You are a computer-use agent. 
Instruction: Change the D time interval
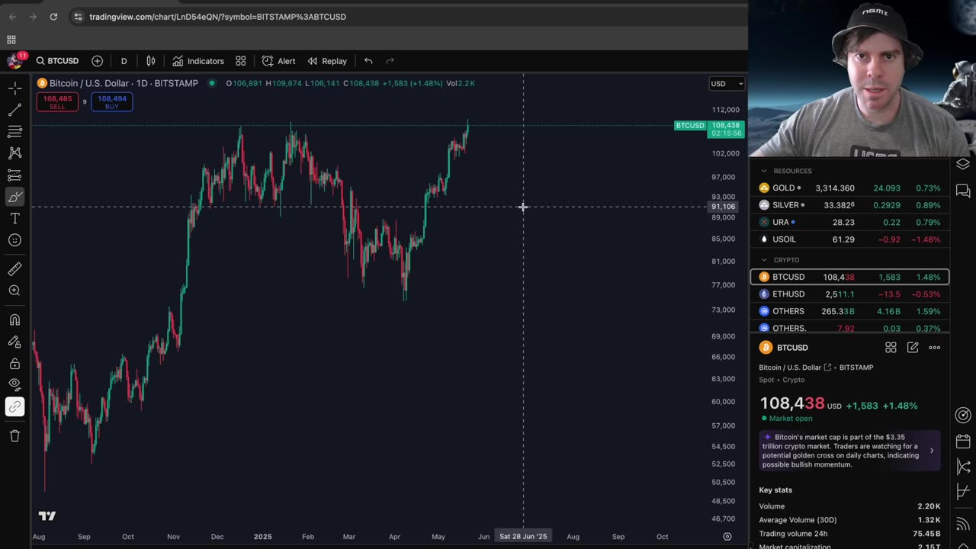click(x=124, y=61)
